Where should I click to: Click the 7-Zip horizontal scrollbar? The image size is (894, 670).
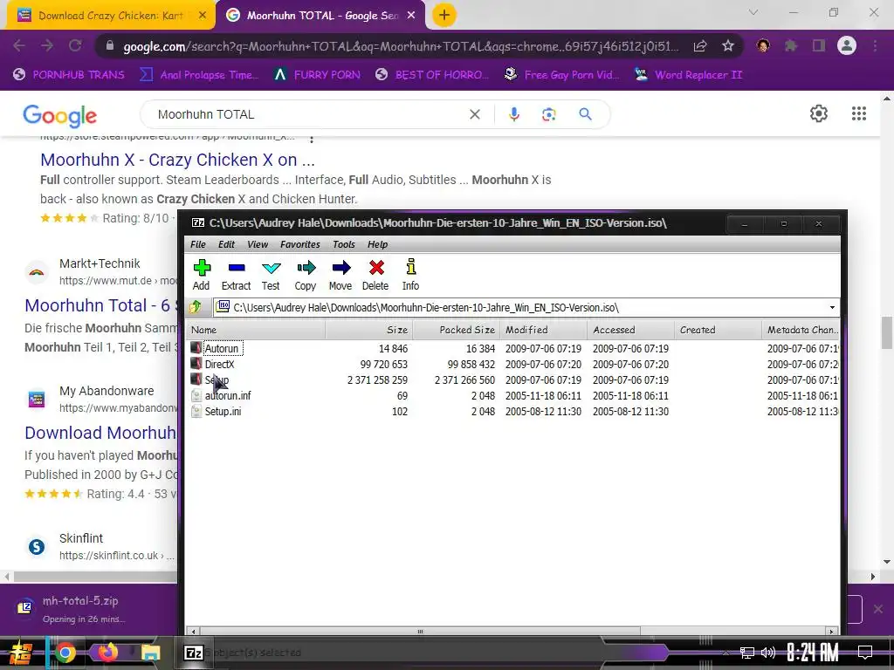click(x=420, y=632)
